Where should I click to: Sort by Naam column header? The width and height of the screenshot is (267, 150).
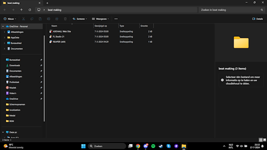pos(54,26)
